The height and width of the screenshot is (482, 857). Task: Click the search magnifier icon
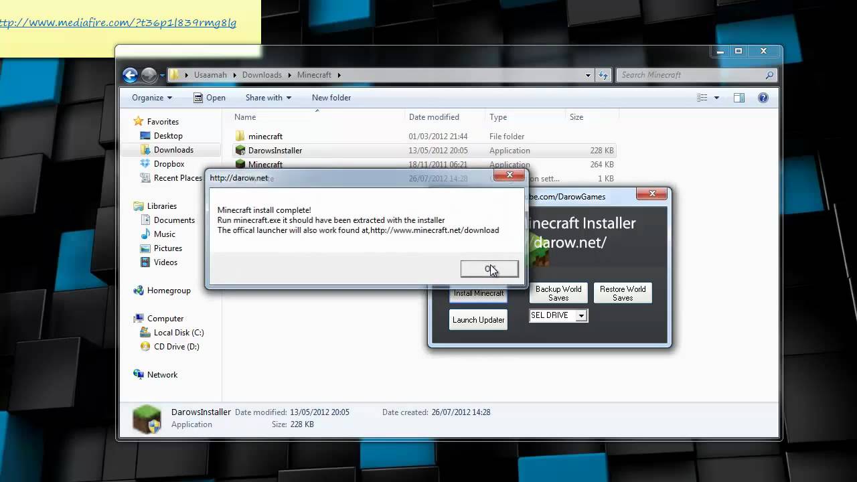(x=769, y=75)
